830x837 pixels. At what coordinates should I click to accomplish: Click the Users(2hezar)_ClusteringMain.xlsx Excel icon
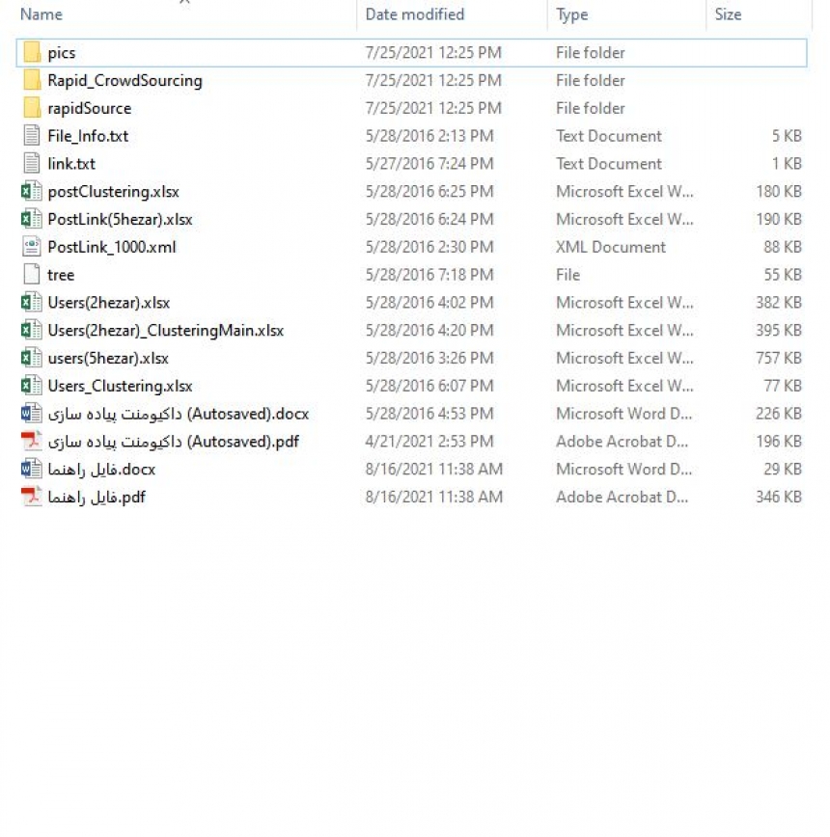click(x=32, y=330)
